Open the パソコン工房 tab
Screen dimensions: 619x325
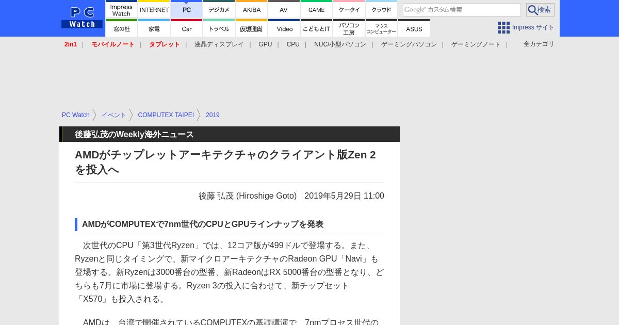pyautogui.click(x=349, y=28)
